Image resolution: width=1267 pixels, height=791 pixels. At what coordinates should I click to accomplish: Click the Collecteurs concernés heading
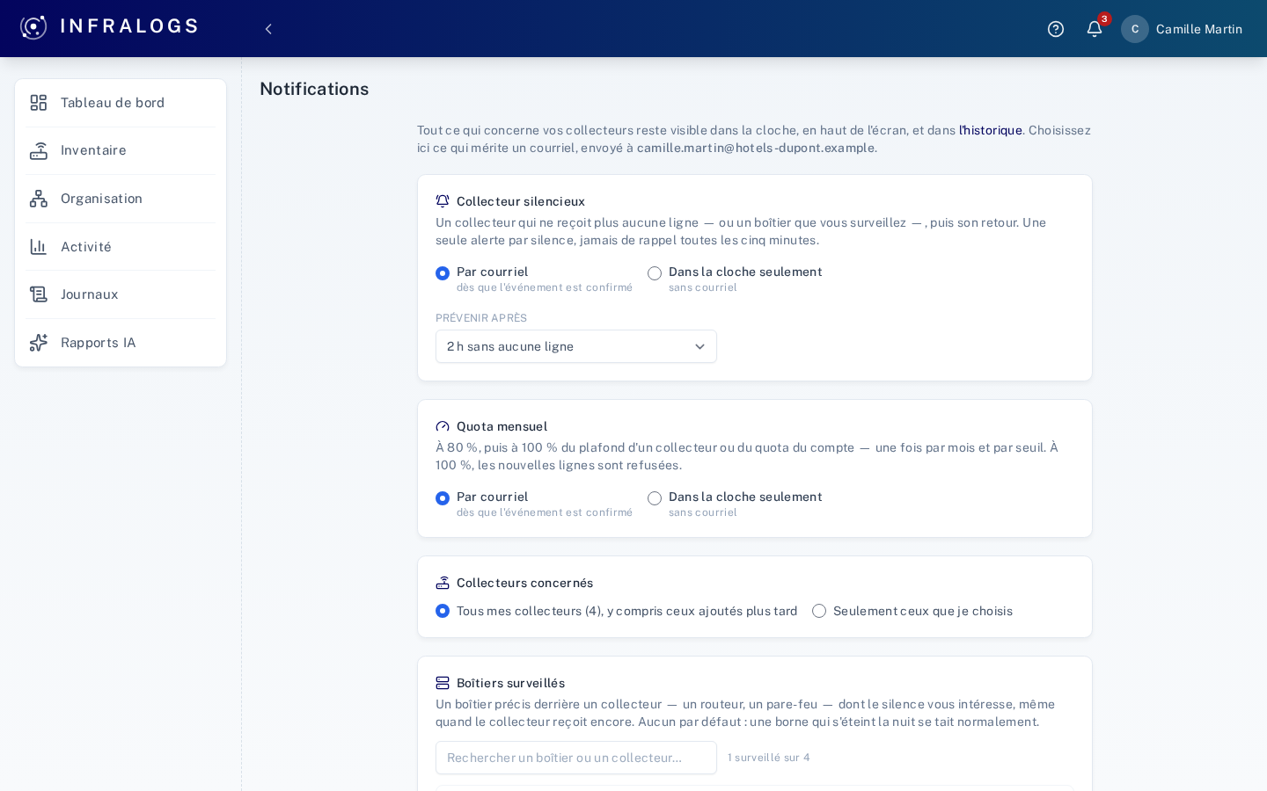point(525,583)
